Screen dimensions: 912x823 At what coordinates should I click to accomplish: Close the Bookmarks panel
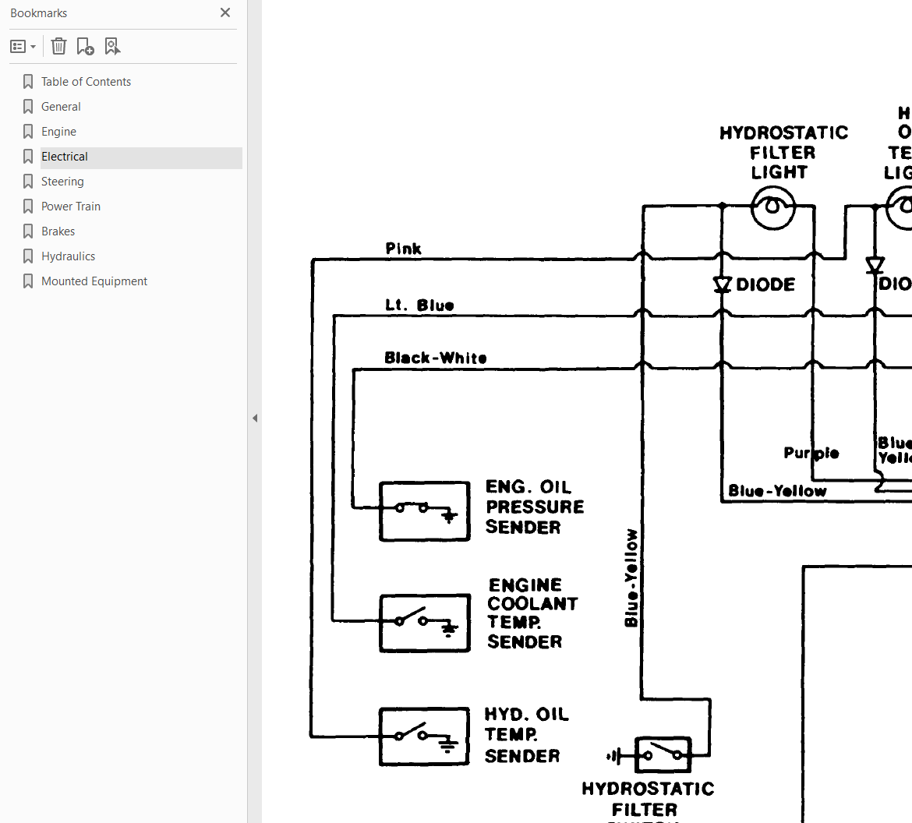pyautogui.click(x=225, y=12)
